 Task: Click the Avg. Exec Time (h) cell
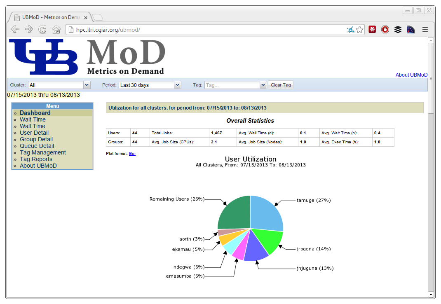tap(346, 142)
